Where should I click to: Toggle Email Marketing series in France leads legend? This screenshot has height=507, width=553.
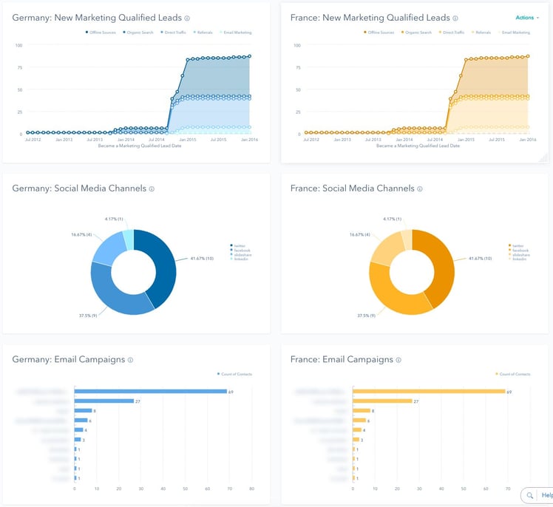514,33
